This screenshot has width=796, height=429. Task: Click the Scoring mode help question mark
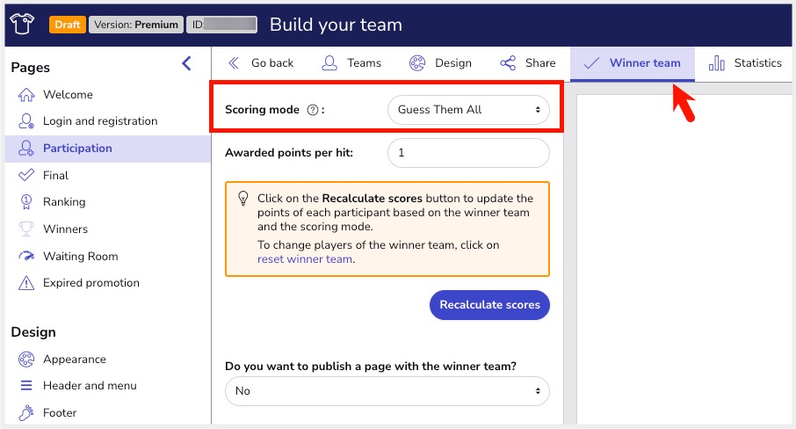coord(313,110)
